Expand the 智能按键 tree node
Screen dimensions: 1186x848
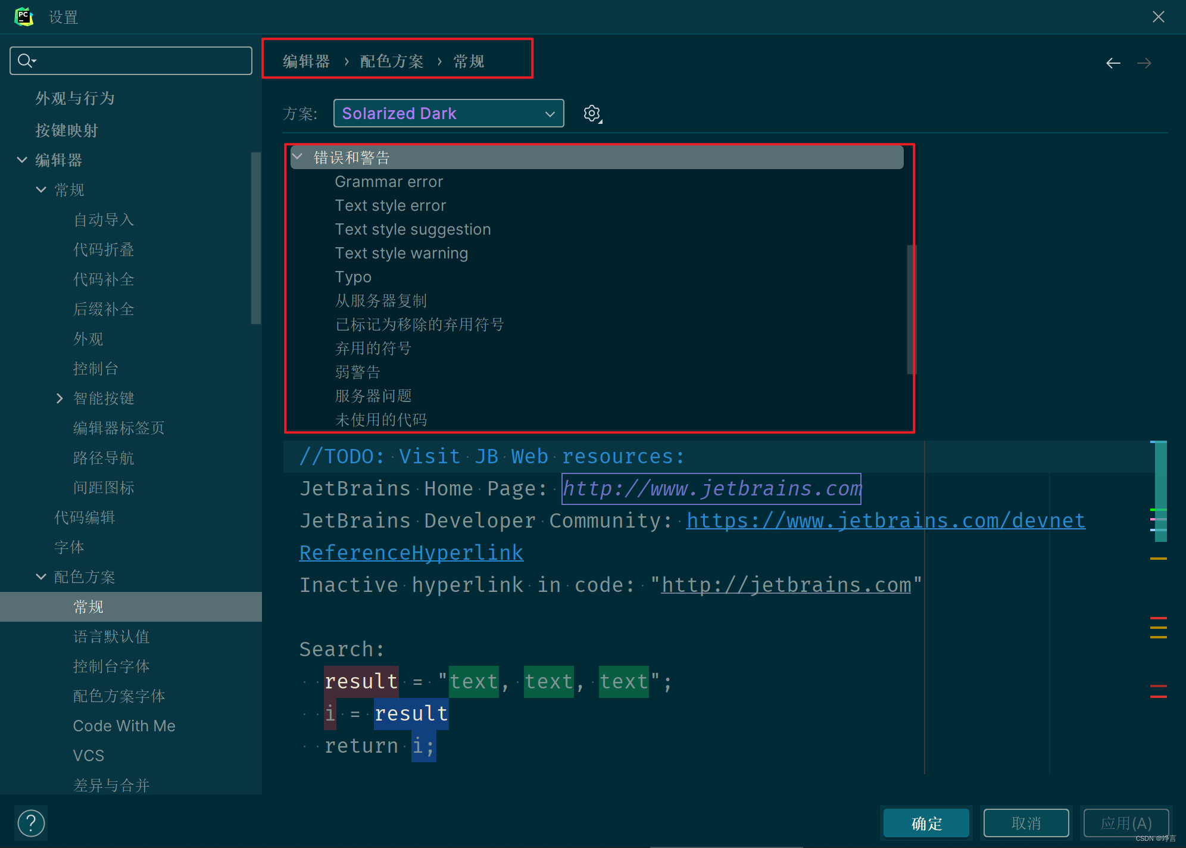point(60,398)
